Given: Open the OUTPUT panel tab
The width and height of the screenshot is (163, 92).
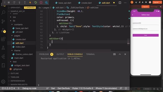Looking at the screenshot, I should pyautogui.click(x=60, y=54).
